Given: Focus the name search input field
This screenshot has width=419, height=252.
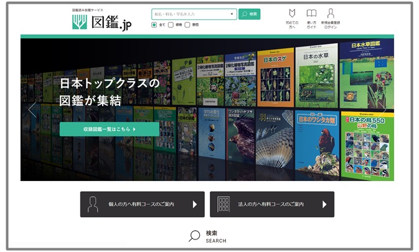Looking at the screenshot, I should [x=194, y=14].
